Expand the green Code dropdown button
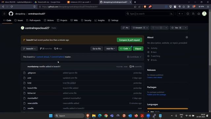Image resolution: width=211 pixels, height=119 pixels. [x=125, y=49]
